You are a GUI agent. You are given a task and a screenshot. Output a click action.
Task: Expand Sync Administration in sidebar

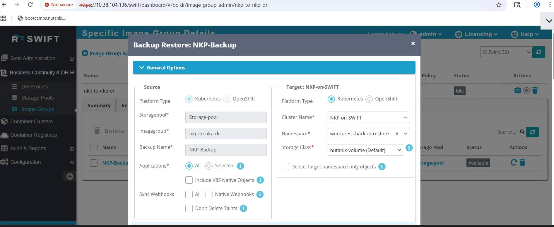(x=72, y=59)
